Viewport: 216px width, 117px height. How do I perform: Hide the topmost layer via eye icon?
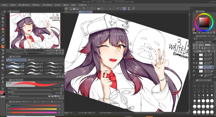coord(194,55)
